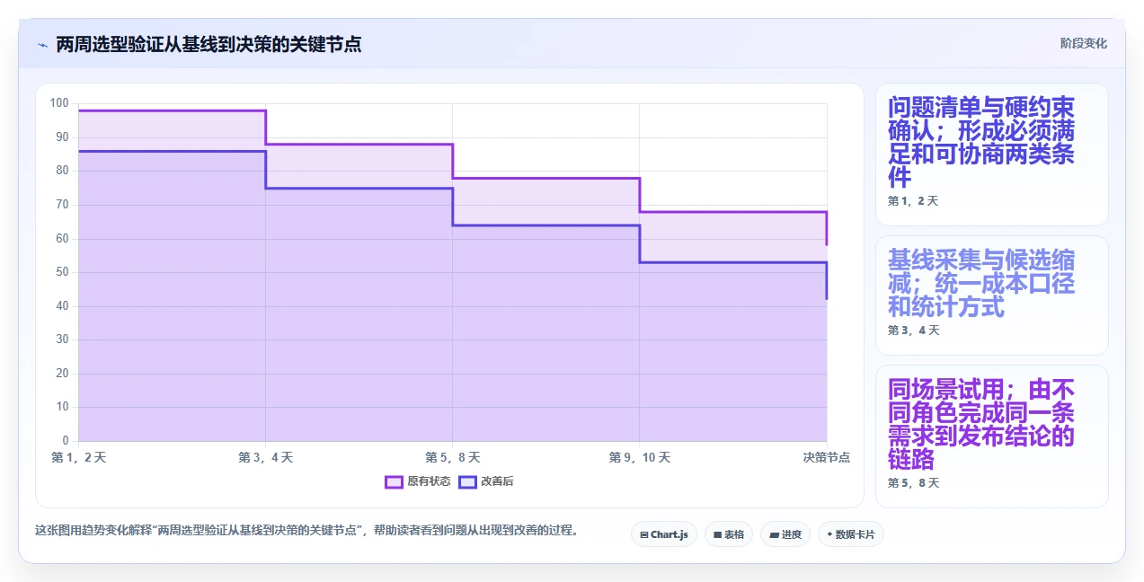This screenshot has height=582, width=1144.
Task: Click 第 5，8 天 date under third card
Action: click(x=913, y=483)
